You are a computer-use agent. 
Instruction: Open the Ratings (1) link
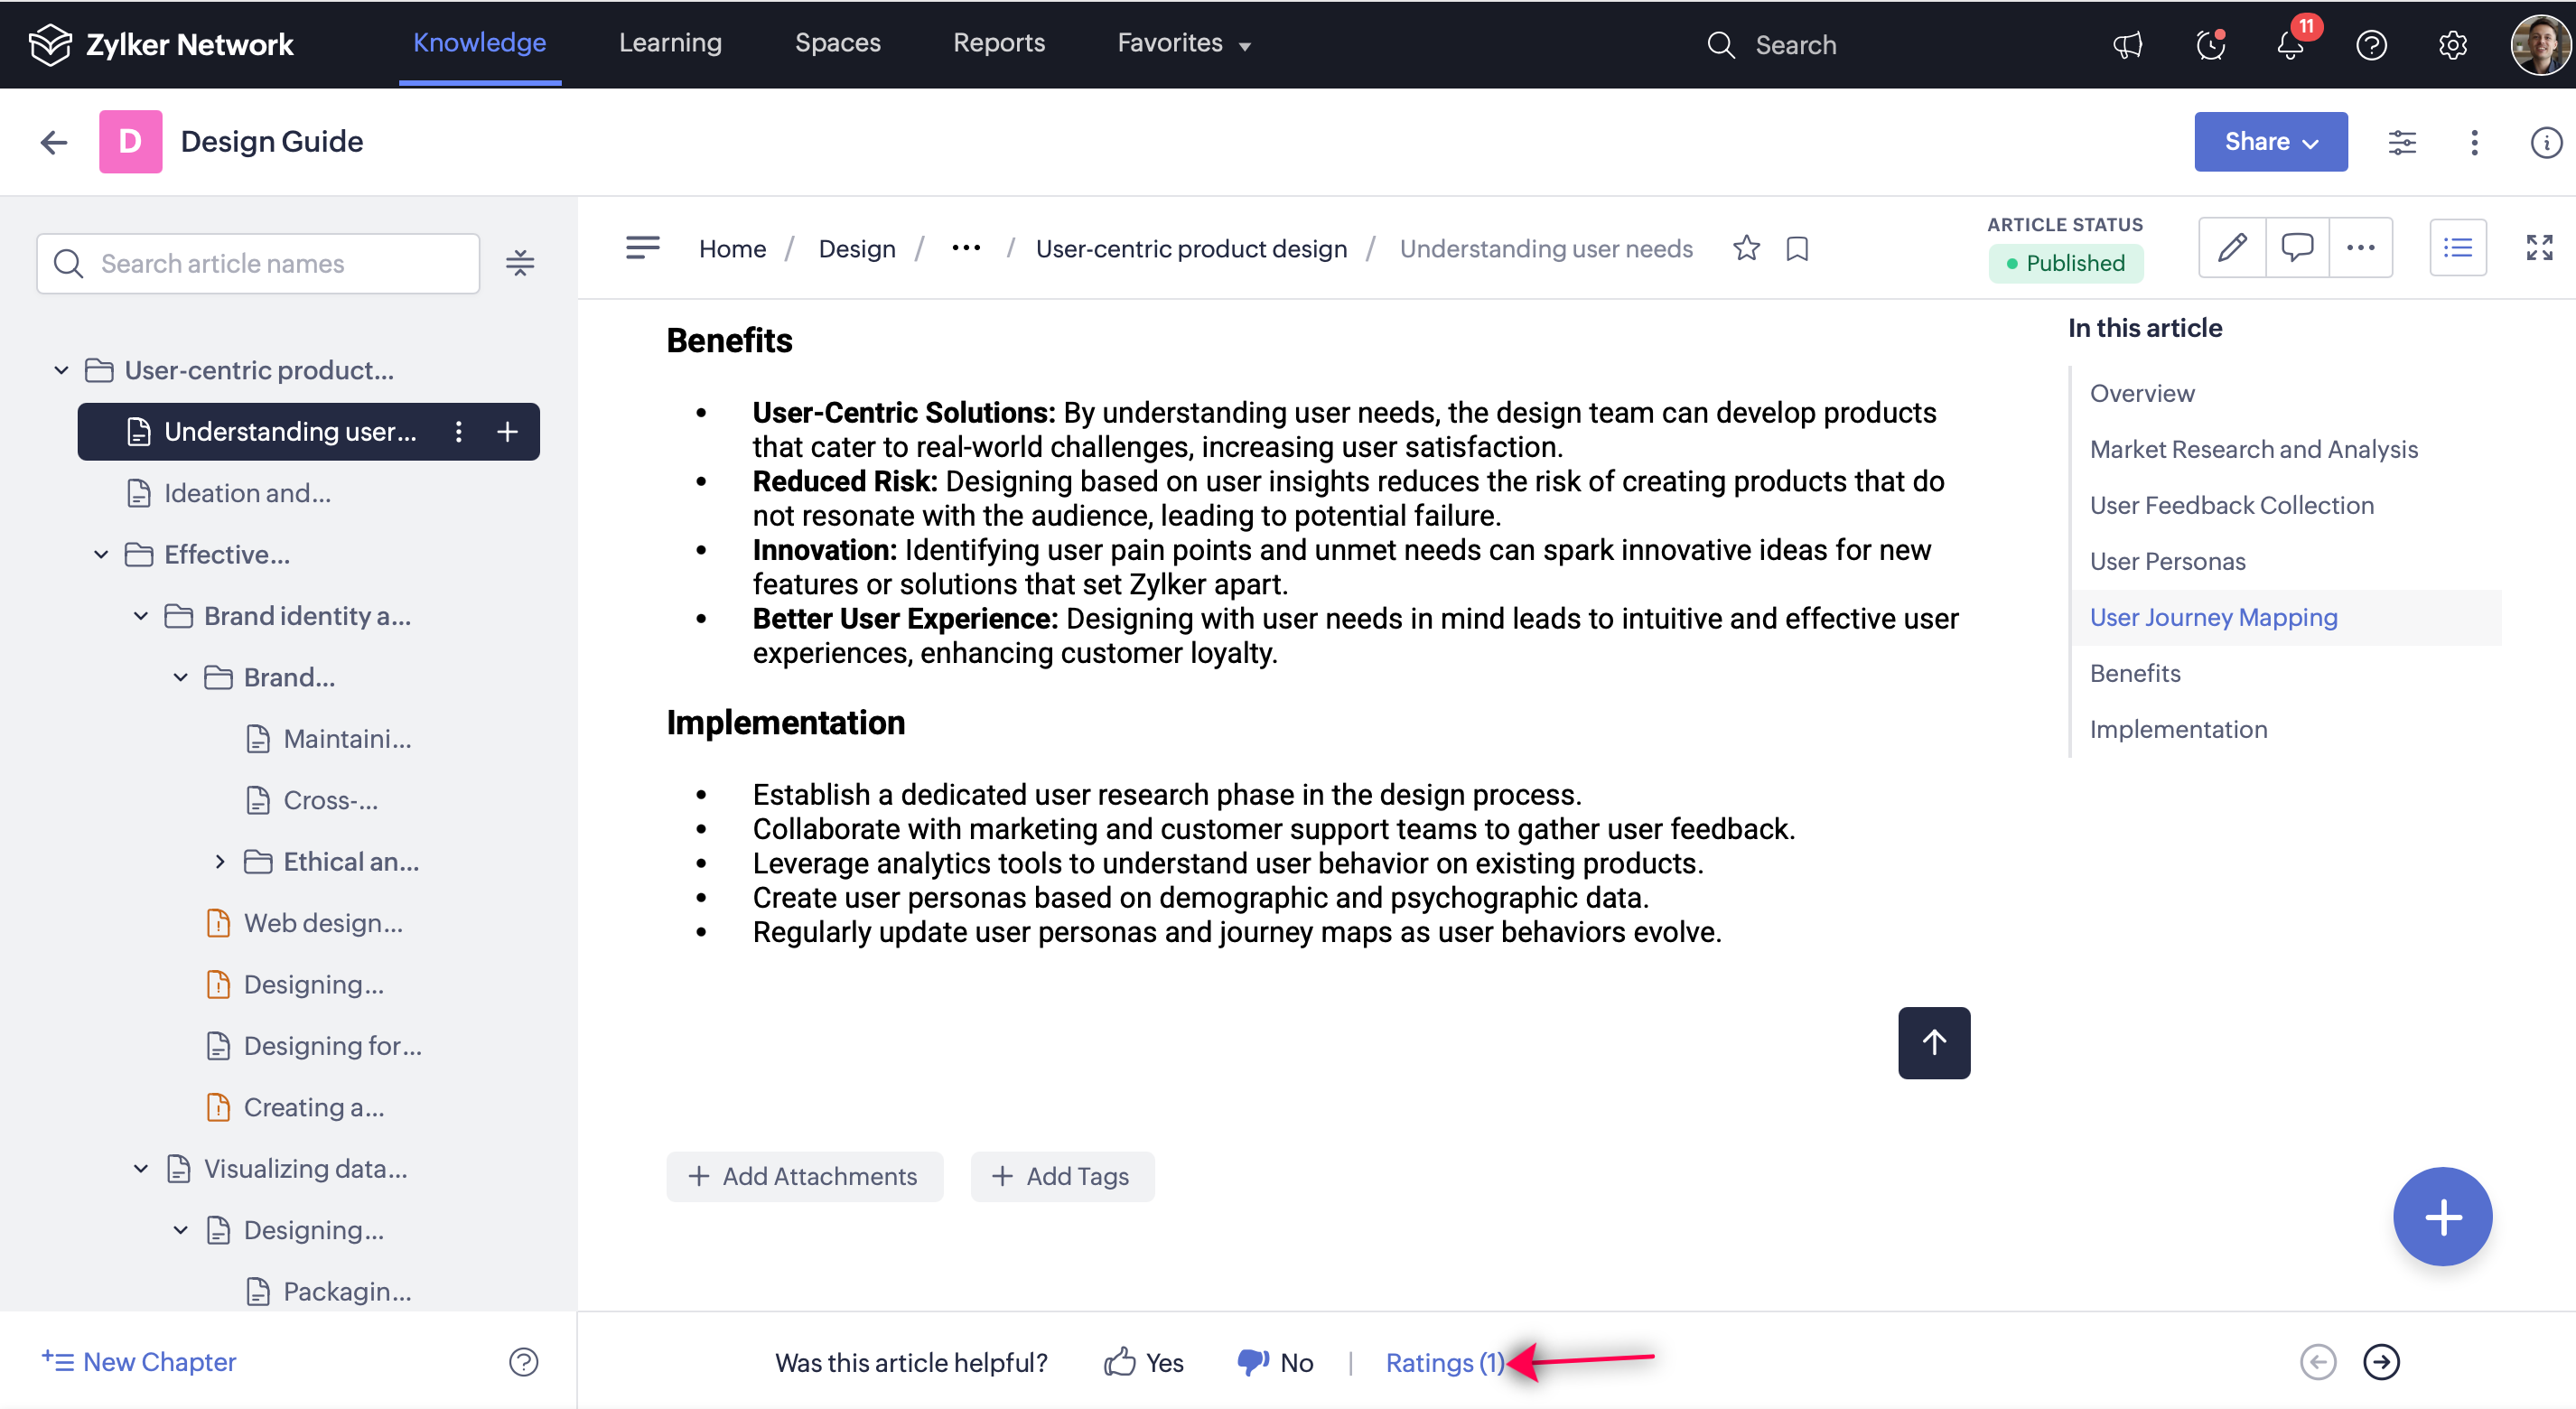(1443, 1362)
